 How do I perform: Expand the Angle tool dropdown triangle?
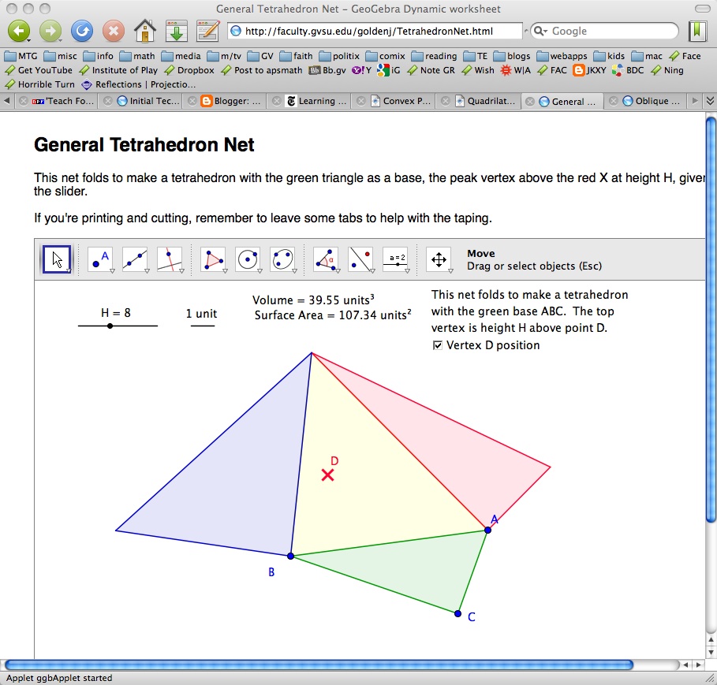(338, 271)
